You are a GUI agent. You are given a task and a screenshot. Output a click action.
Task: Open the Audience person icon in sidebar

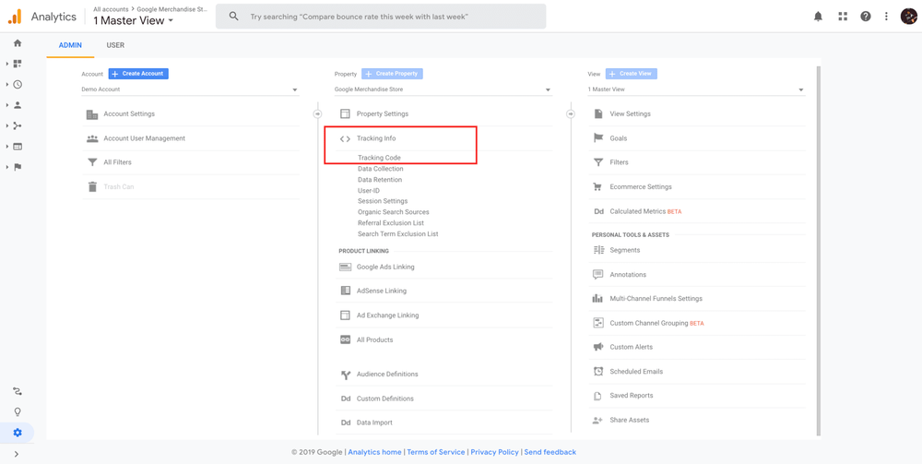(17, 104)
